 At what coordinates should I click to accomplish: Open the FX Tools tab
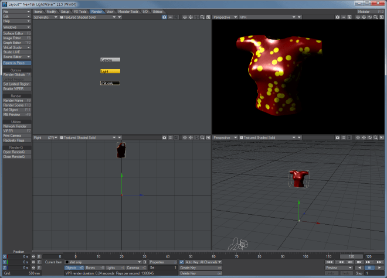pyautogui.click(x=80, y=12)
